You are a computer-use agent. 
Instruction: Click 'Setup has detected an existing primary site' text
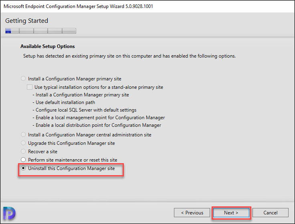[x=129, y=56]
